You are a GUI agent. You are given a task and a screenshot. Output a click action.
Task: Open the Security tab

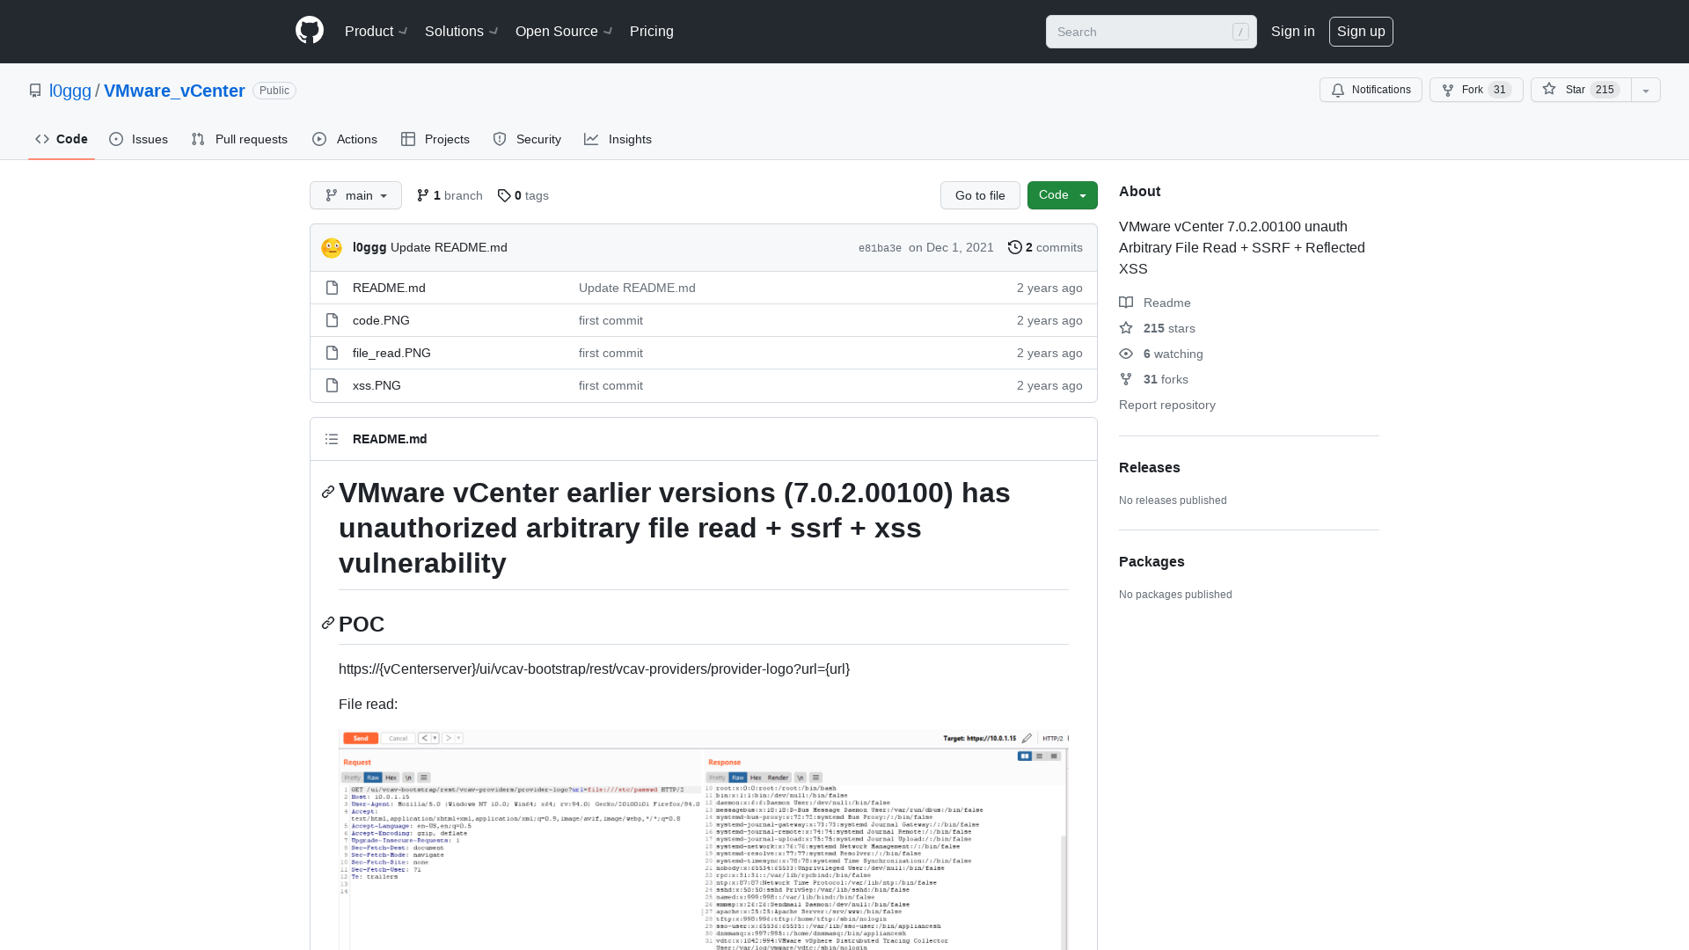click(x=527, y=139)
